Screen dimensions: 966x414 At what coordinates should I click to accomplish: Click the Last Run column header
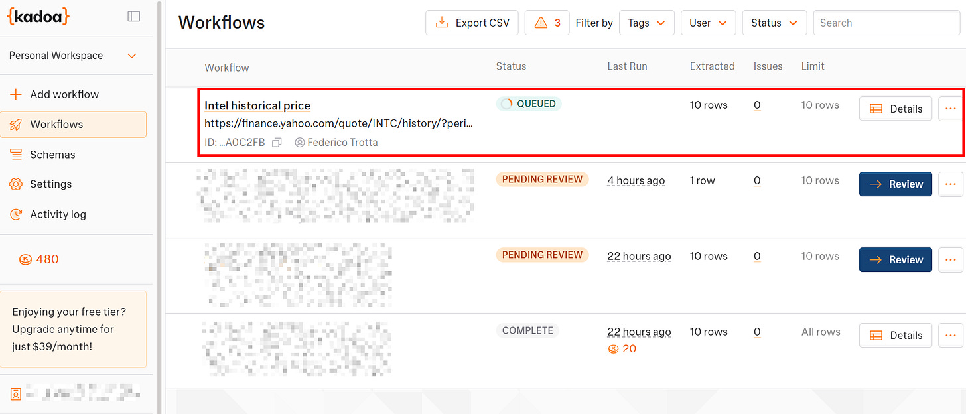tap(627, 66)
